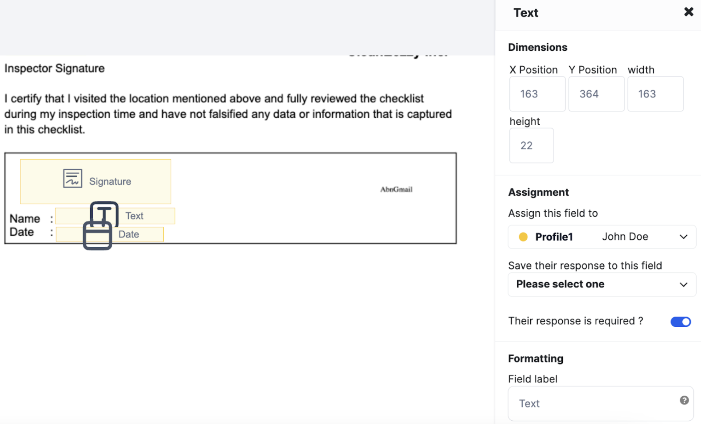Click the chevron next to John Doe

coord(683,237)
